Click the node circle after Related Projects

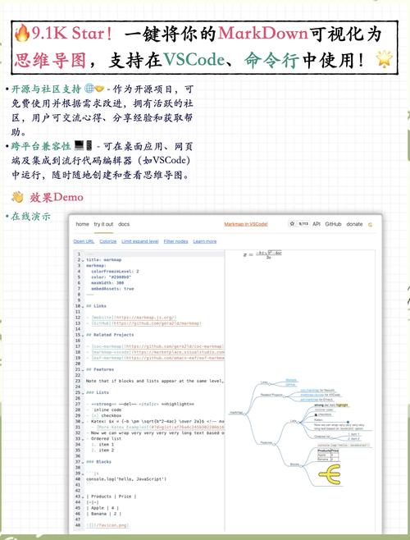pos(284,396)
